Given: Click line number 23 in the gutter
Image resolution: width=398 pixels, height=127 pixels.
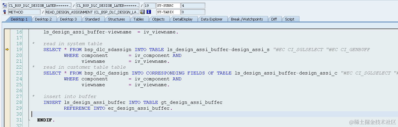Looking at the screenshot, I should 19,73.
